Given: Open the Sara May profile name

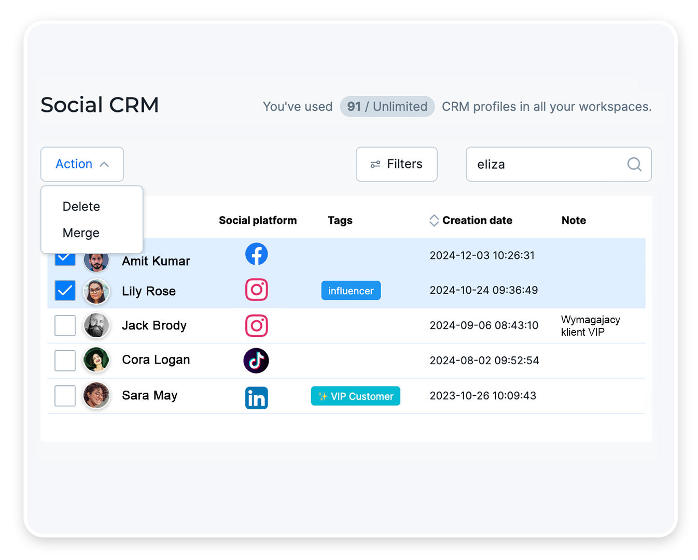Looking at the screenshot, I should tap(149, 395).
